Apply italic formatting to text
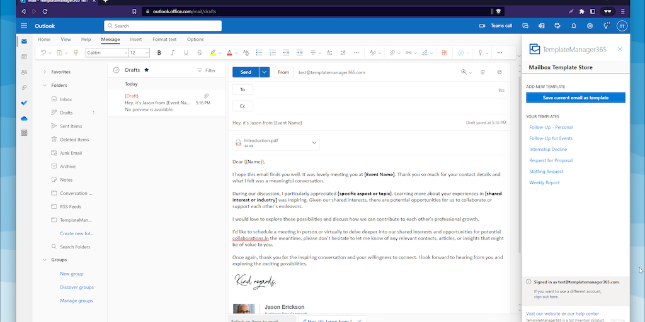This screenshot has width=645, height=322. tap(173, 53)
